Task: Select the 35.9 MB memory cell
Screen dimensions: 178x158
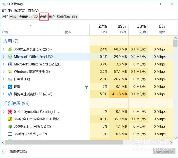Action: point(119,119)
